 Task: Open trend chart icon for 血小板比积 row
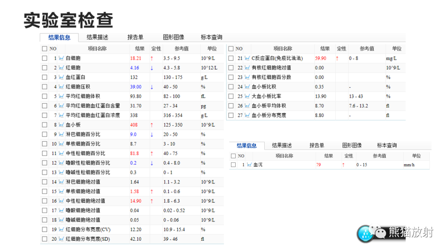coord(247,87)
